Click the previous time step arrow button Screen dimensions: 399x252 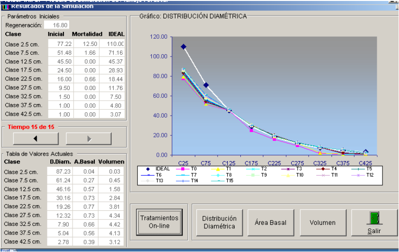(x=35, y=139)
